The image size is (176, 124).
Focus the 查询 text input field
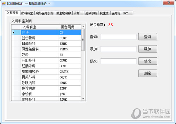118,37
